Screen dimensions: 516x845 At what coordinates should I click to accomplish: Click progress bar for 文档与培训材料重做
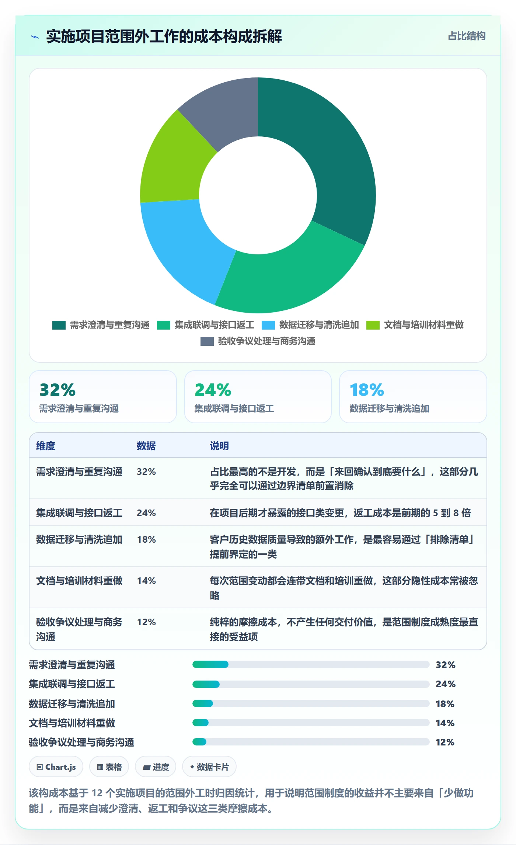pyautogui.click(x=311, y=723)
